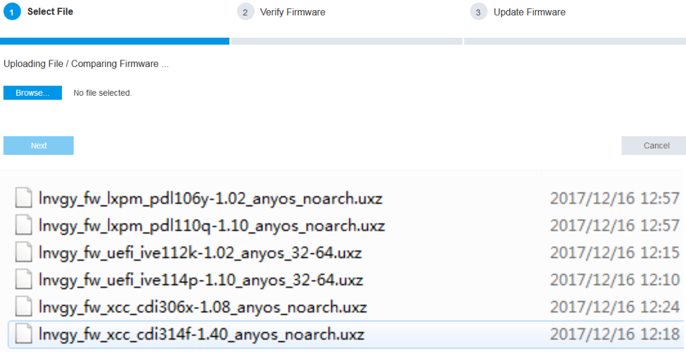686x352 pixels.
Task: Click the Next button
Action: pyautogui.click(x=38, y=145)
